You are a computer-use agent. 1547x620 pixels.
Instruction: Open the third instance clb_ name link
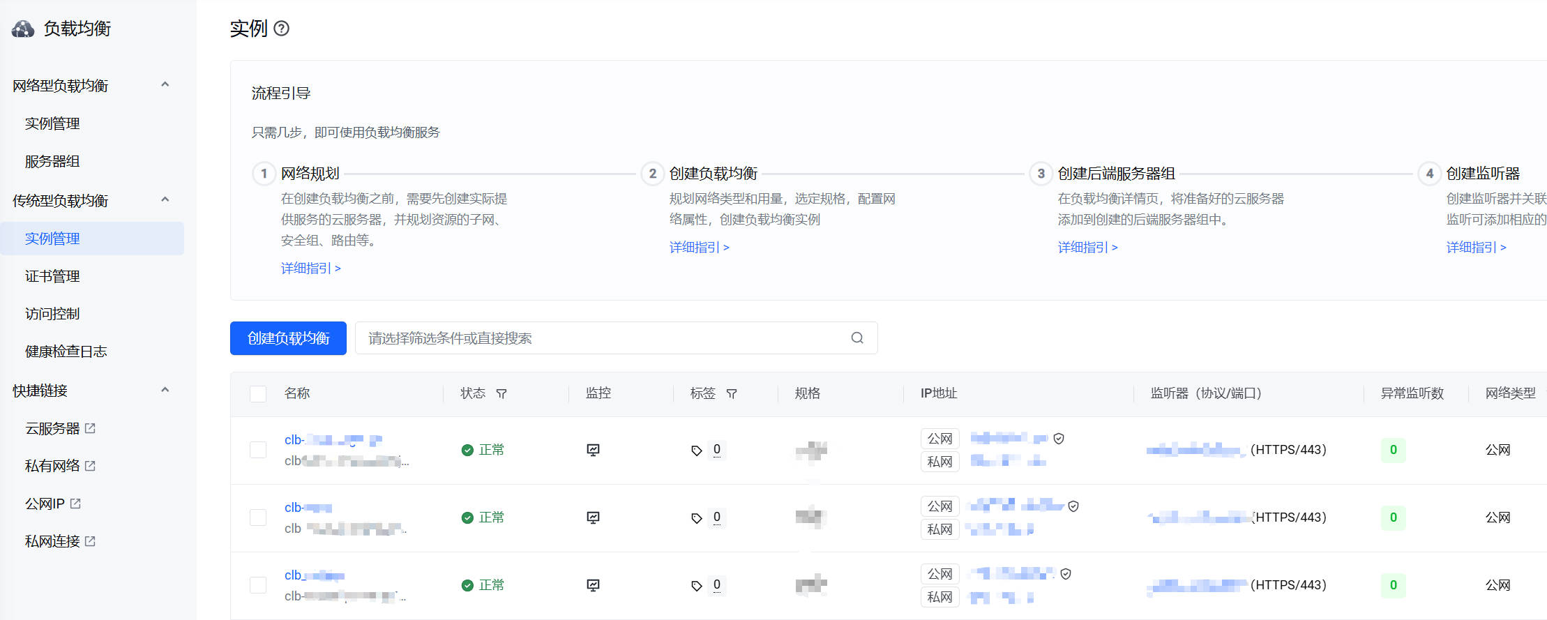click(315, 575)
